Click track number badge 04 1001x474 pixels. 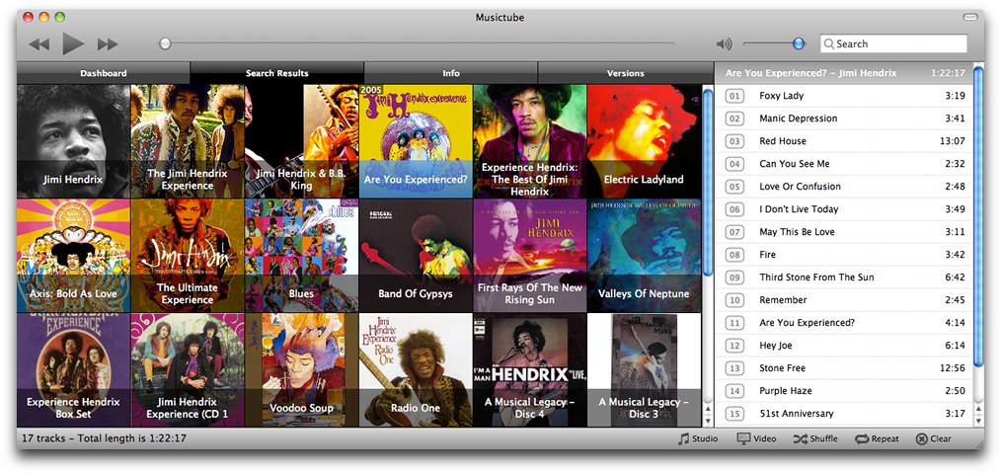tap(734, 164)
